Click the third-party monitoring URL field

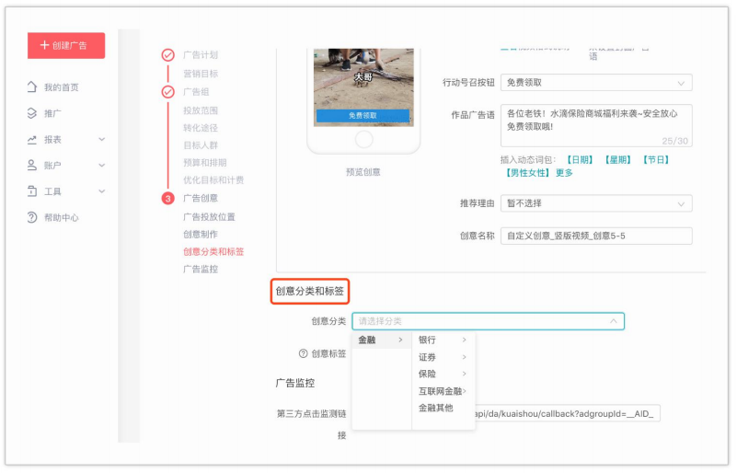(x=568, y=414)
